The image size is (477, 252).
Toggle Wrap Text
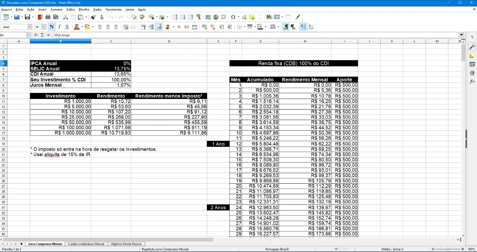[125, 27]
